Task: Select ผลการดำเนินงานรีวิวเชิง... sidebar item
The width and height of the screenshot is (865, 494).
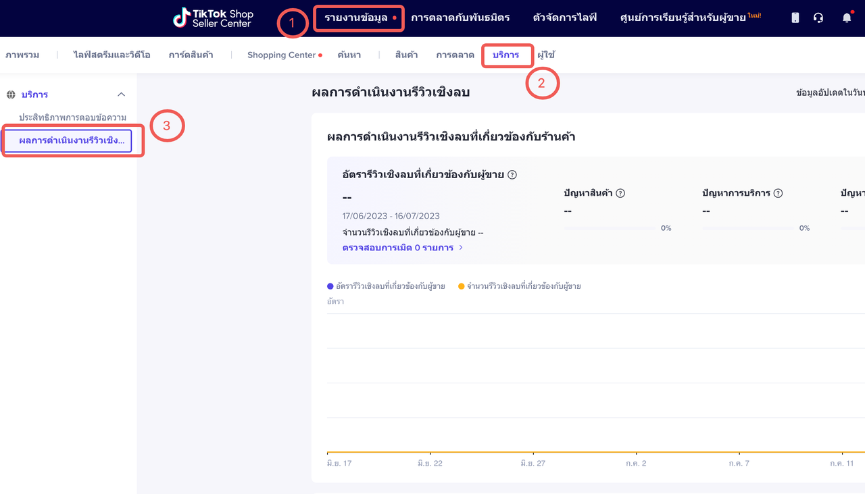Action: (x=72, y=141)
